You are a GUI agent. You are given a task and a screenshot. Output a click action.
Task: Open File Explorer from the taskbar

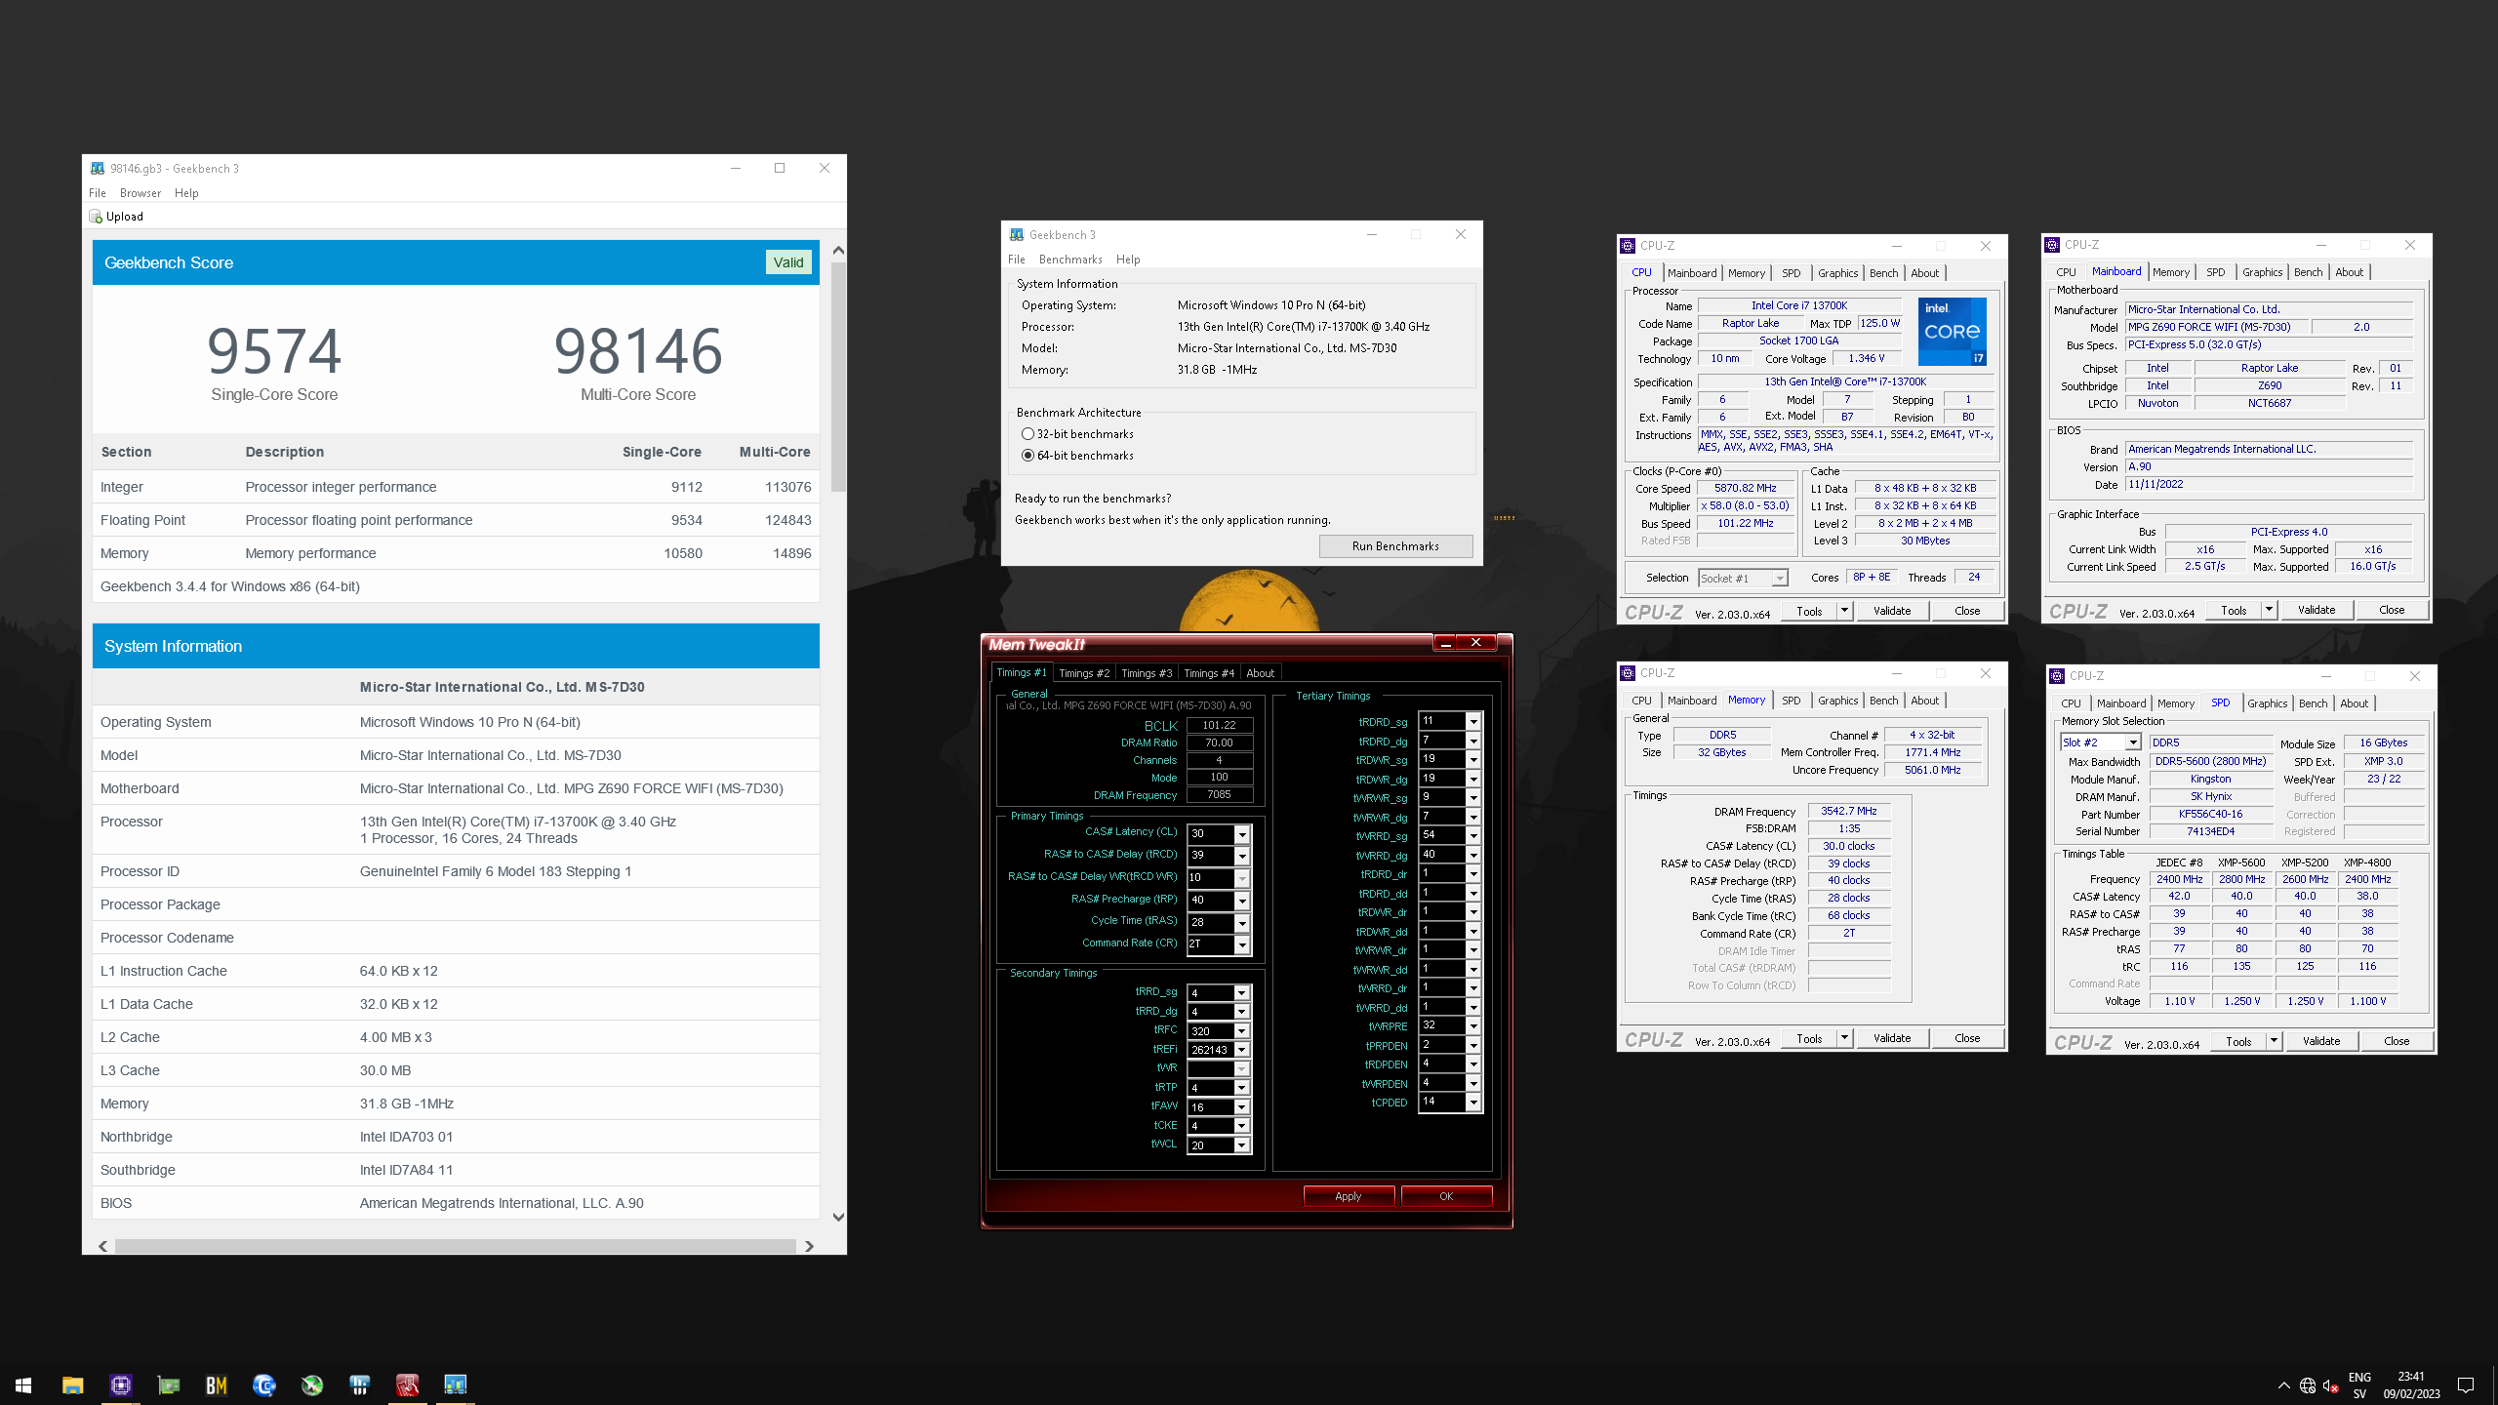click(x=72, y=1385)
